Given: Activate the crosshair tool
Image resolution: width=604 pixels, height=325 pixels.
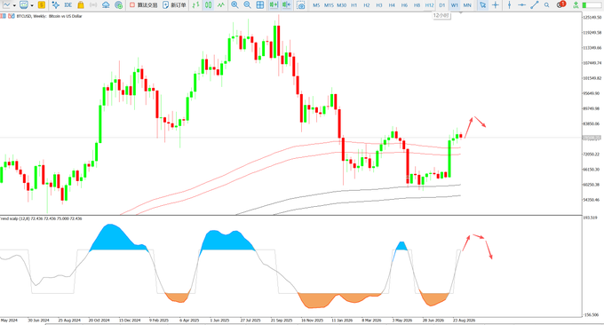Looking at the screenshot, I should 496,5.
